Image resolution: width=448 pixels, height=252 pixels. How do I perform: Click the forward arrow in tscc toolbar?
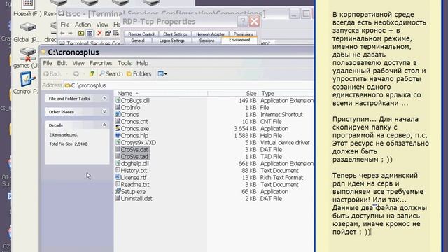pyautogui.click(x=70, y=34)
